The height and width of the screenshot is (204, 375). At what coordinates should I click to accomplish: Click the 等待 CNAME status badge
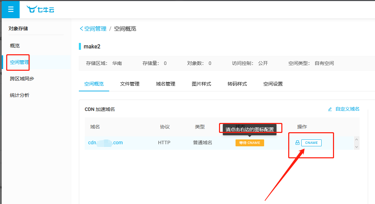click(250, 143)
